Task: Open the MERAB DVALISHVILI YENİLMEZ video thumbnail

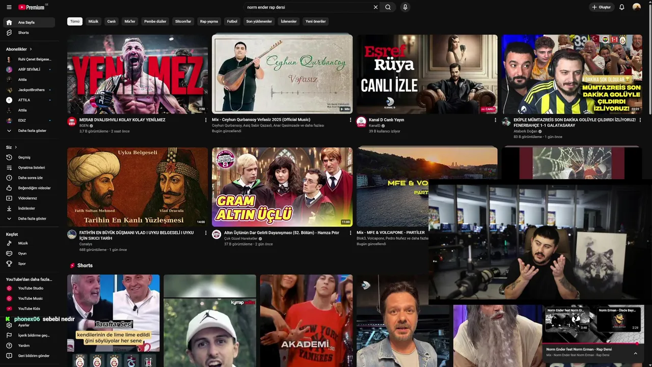Action: 138,74
